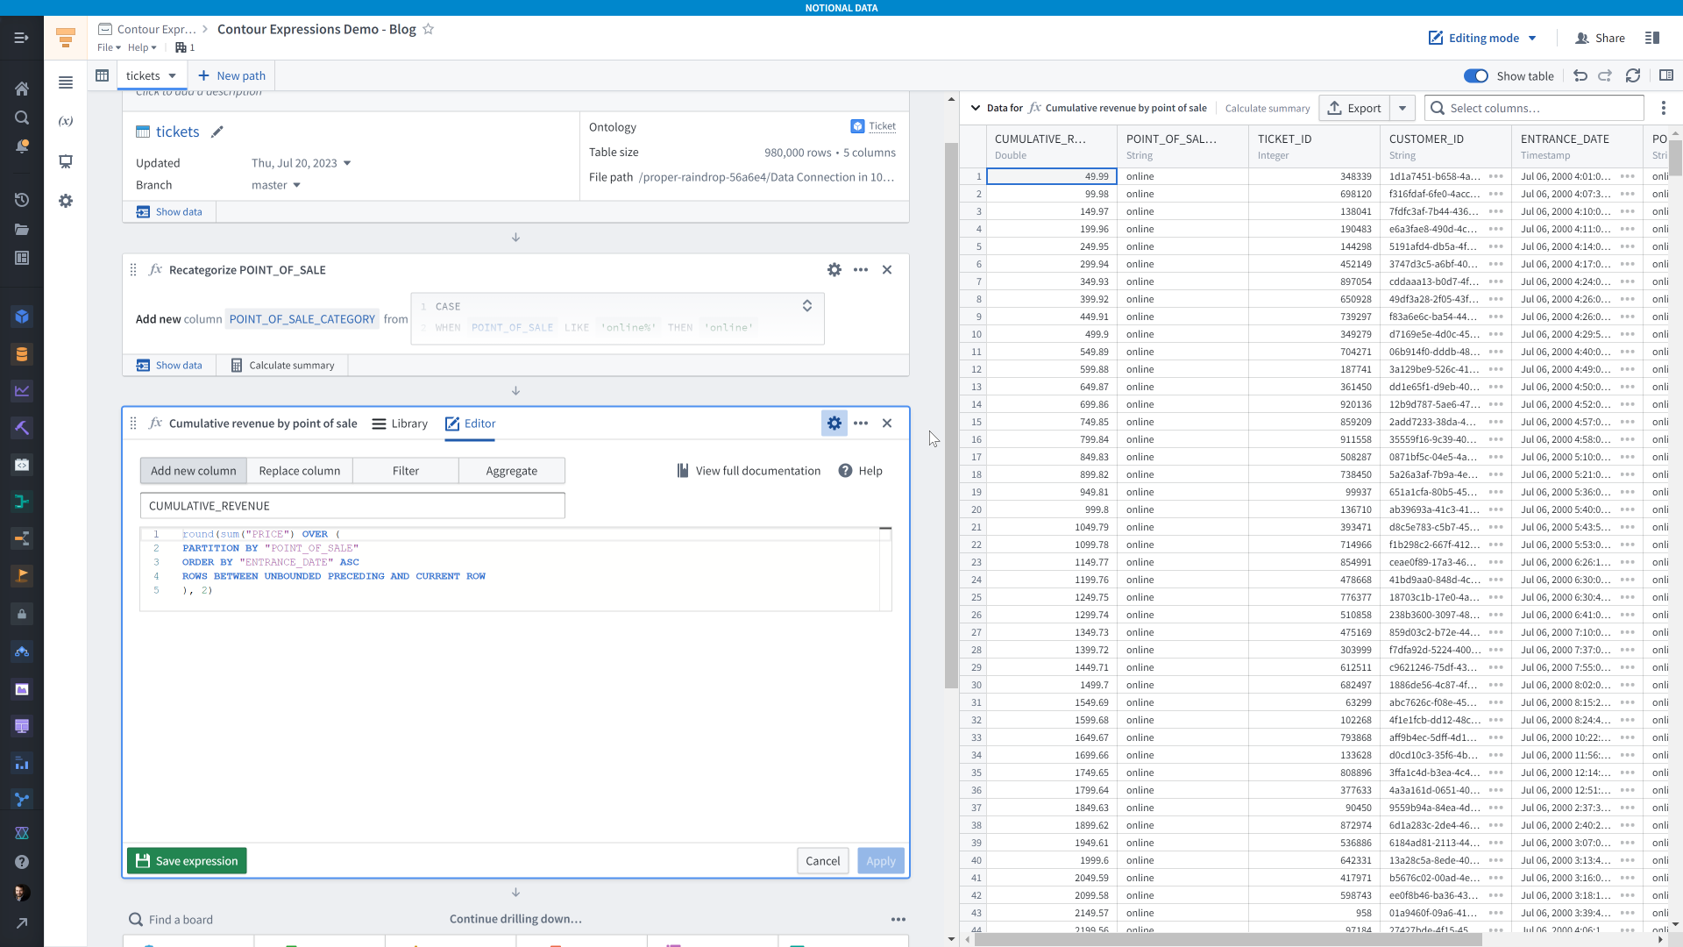The width and height of the screenshot is (1683, 947).
Task: Open the search icon in left sidebar
Action: (22, 117)
